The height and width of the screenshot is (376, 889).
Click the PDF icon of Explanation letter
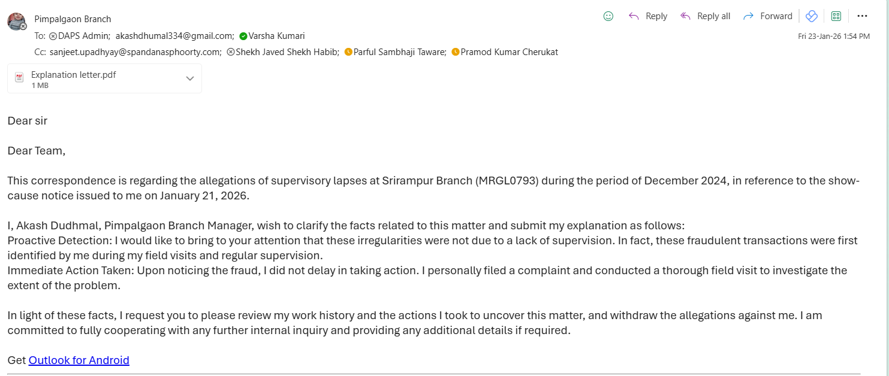(x=20, y=78)
